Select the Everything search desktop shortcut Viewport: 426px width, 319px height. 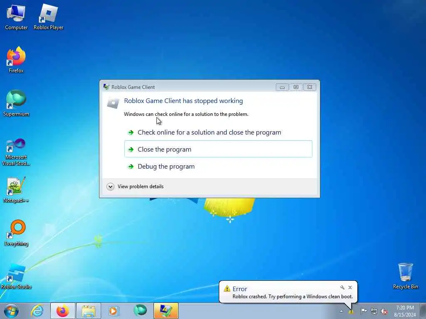click(16, 233)
